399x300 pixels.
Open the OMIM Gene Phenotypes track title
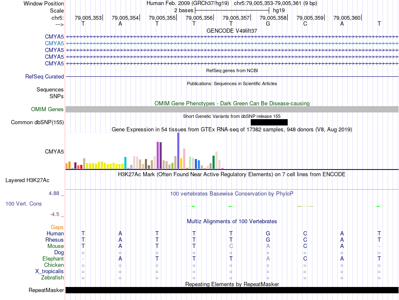click(x=232, y=103)
